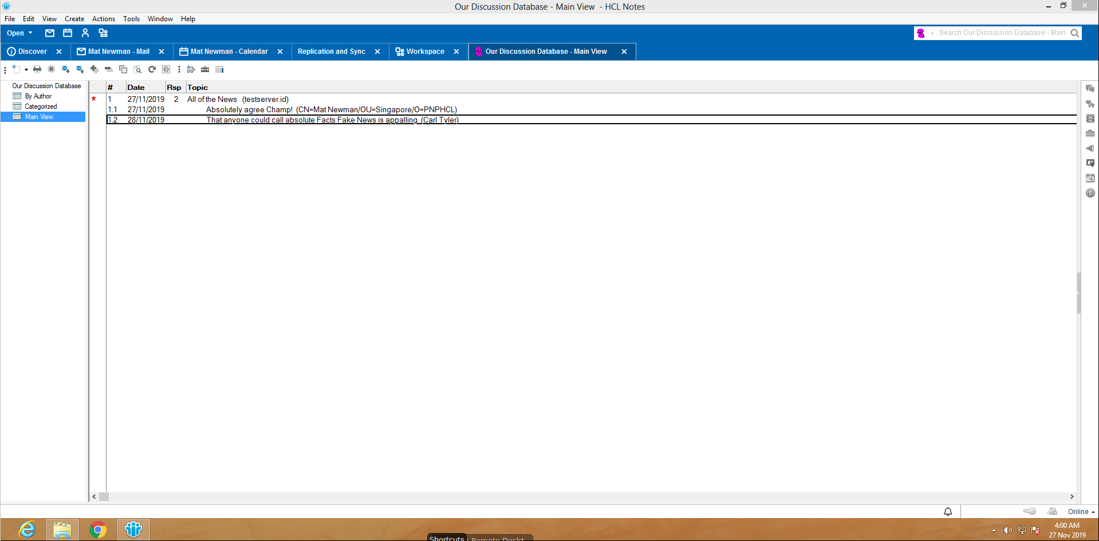Click the notification bell in status bar
The height and width of the screenshot is (541, 1099).
tap(948, 511)
